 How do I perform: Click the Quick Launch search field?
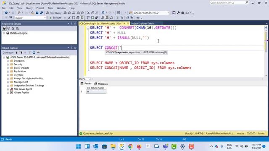(x=229, y=3)
